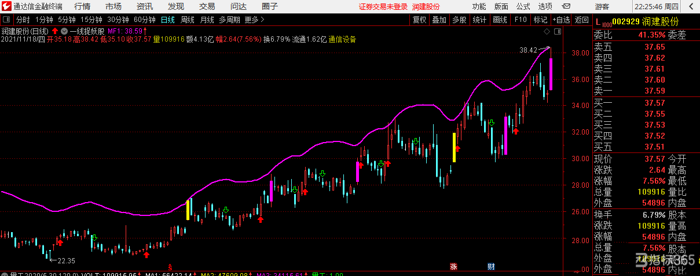
Task: Click the 卖五 price 37.65
Action: click(x=655, y=46)
